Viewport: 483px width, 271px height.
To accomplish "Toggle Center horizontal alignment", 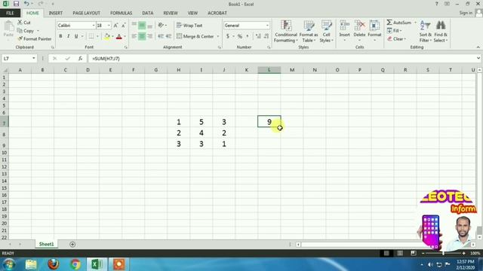I will 142,36.
